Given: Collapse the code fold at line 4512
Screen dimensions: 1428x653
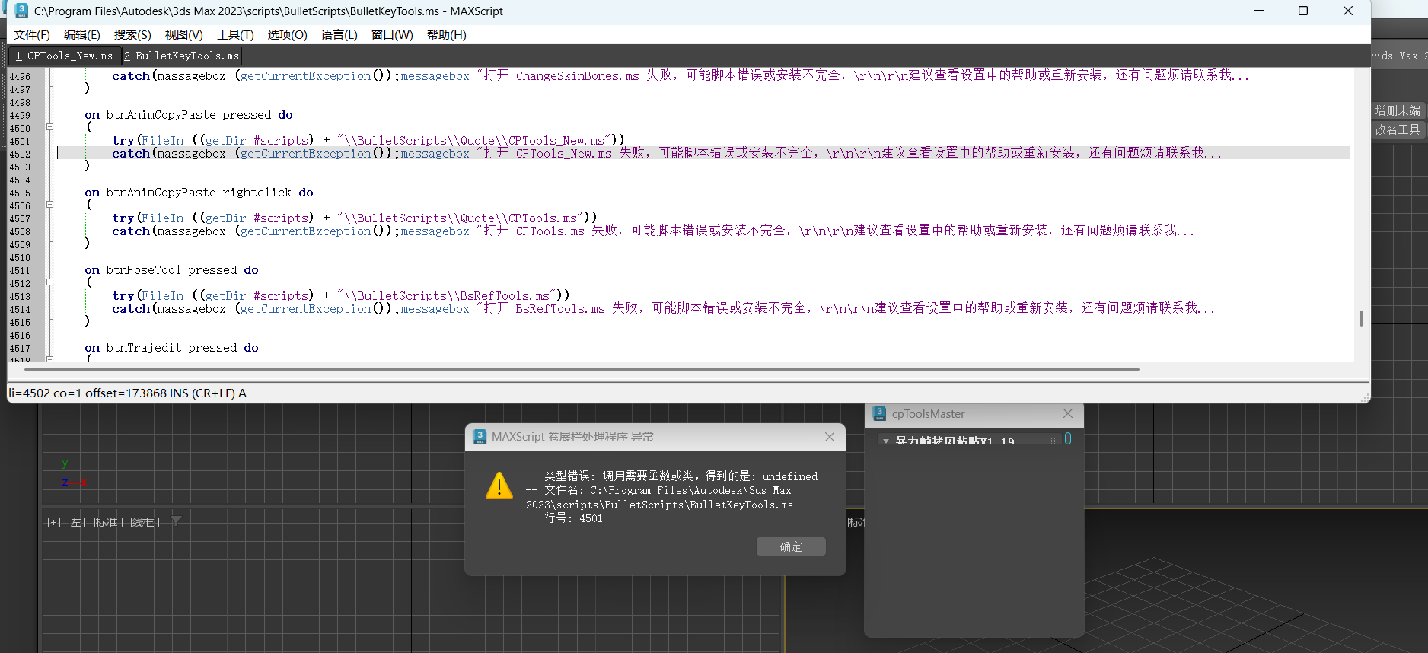Looking at the screenshot, I should [49, 282].
